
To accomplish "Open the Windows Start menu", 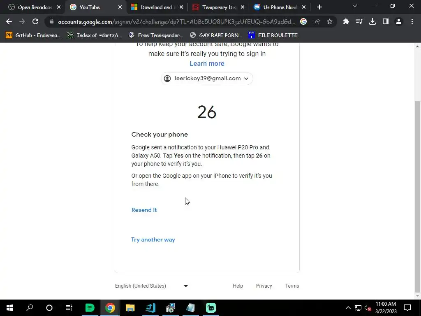I will click(10, 308).
